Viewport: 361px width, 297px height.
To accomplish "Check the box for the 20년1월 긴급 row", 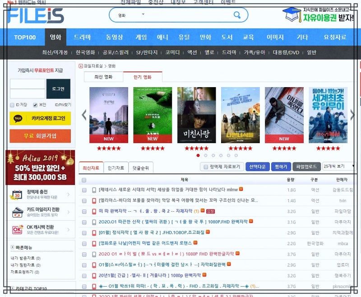I will click(x=84, y=276).
